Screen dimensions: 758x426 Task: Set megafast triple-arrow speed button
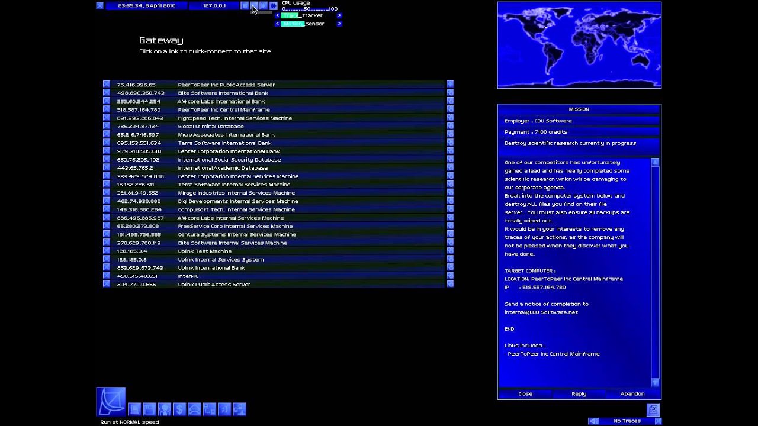click(273, 5)
